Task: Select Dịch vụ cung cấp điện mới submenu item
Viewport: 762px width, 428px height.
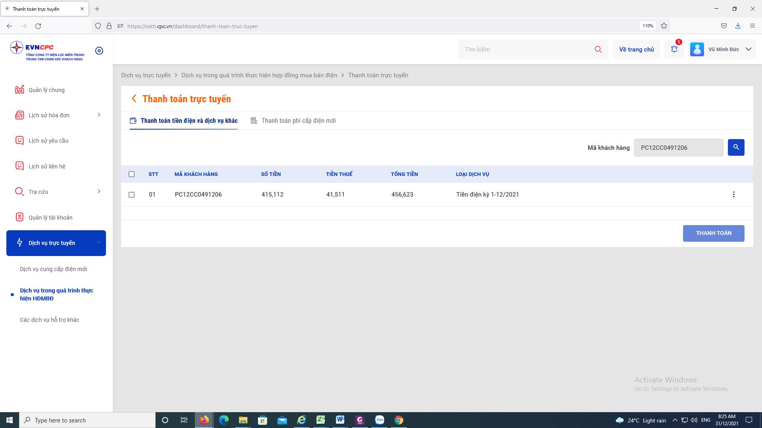Action: pos(54,269)
